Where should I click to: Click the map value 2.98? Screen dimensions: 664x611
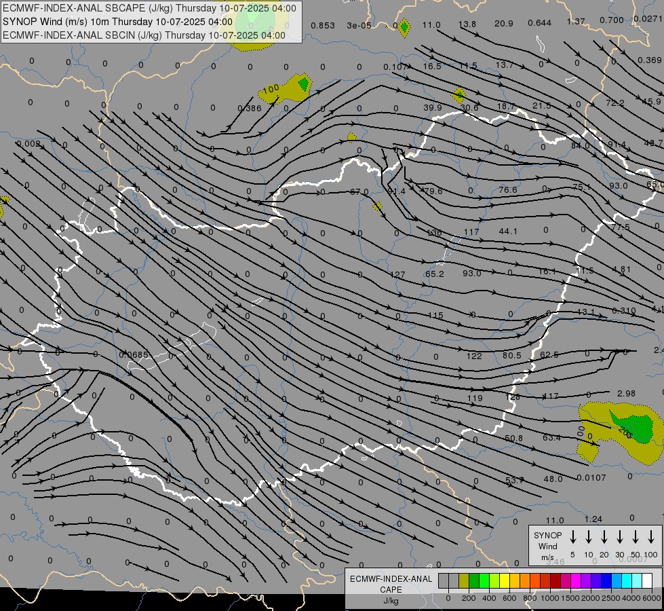(626, 394)
